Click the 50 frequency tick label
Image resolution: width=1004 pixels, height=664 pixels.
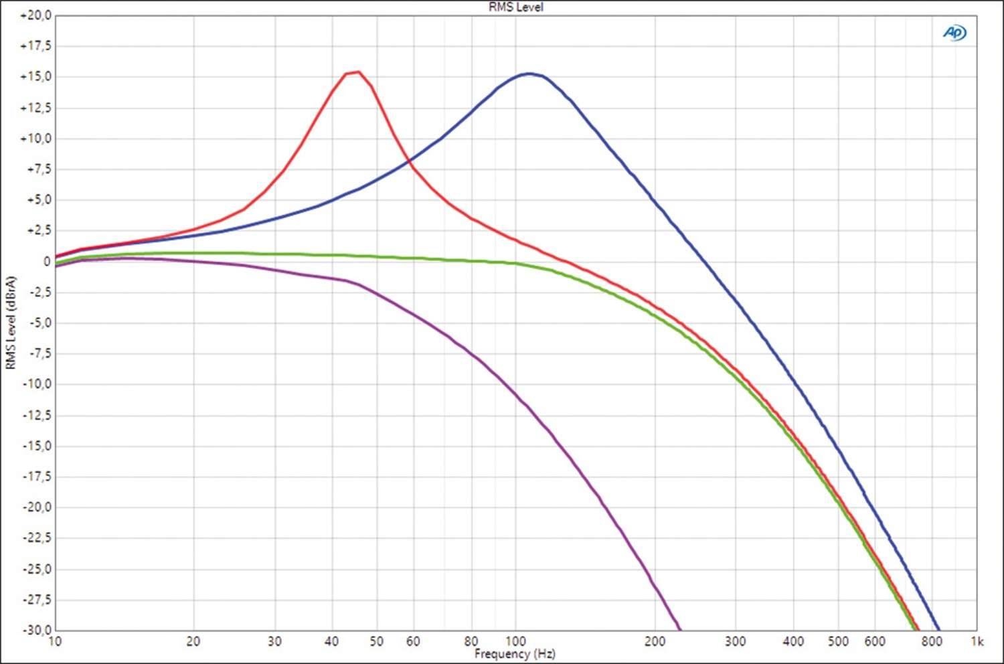pos(377,641)
